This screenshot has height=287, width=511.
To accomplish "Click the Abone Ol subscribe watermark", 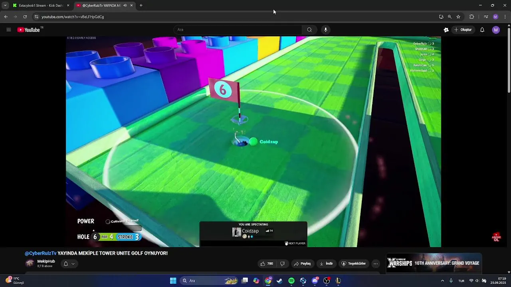I will pyautogui.click(x=496, y=237).
